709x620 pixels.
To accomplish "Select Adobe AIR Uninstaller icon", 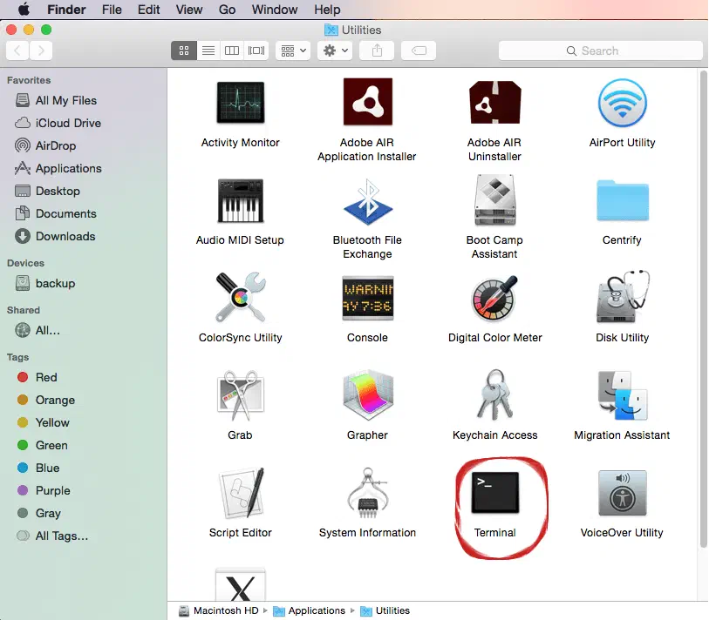I will pos(494,102).
